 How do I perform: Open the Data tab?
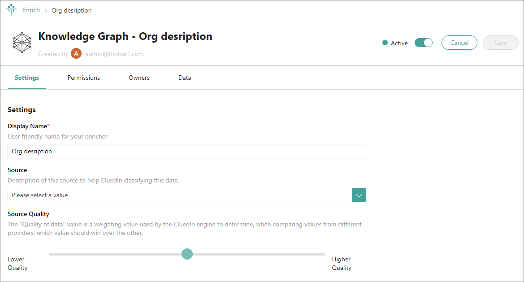[185, 77]
